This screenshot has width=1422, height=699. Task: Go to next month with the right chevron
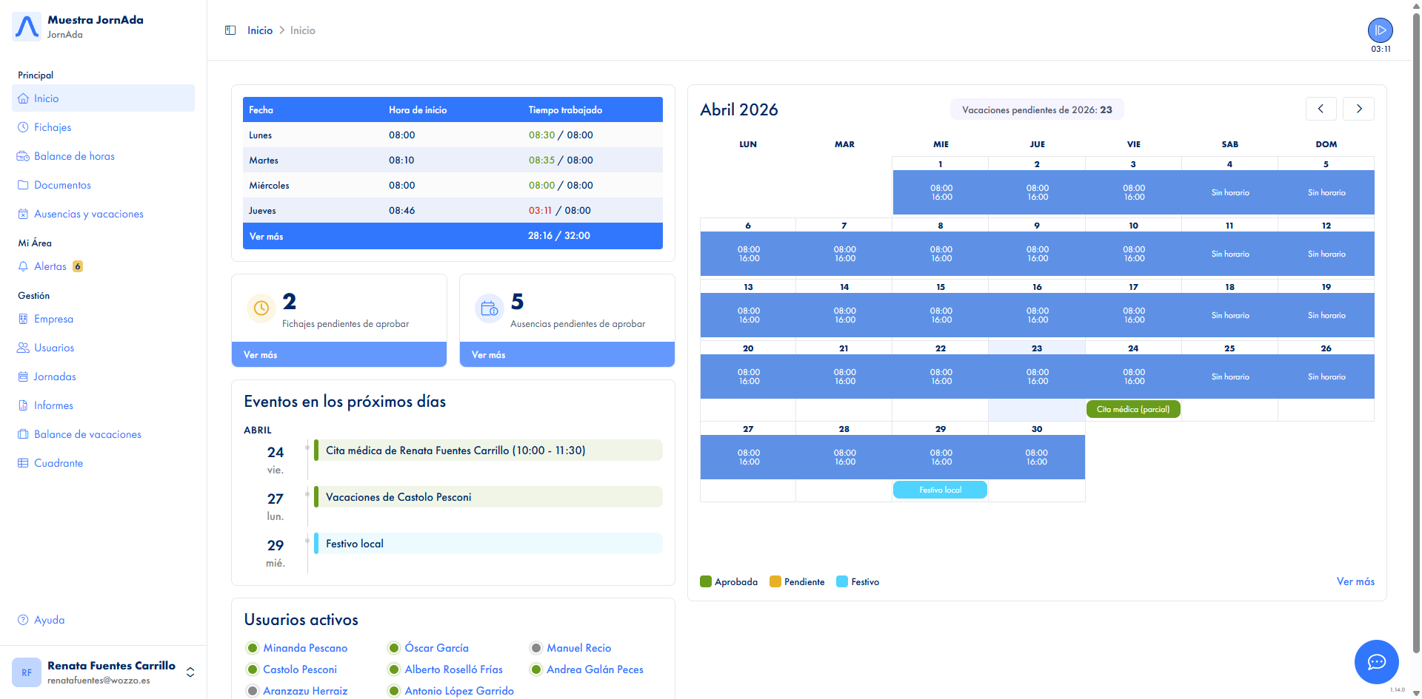click(x=1358, y=108)
